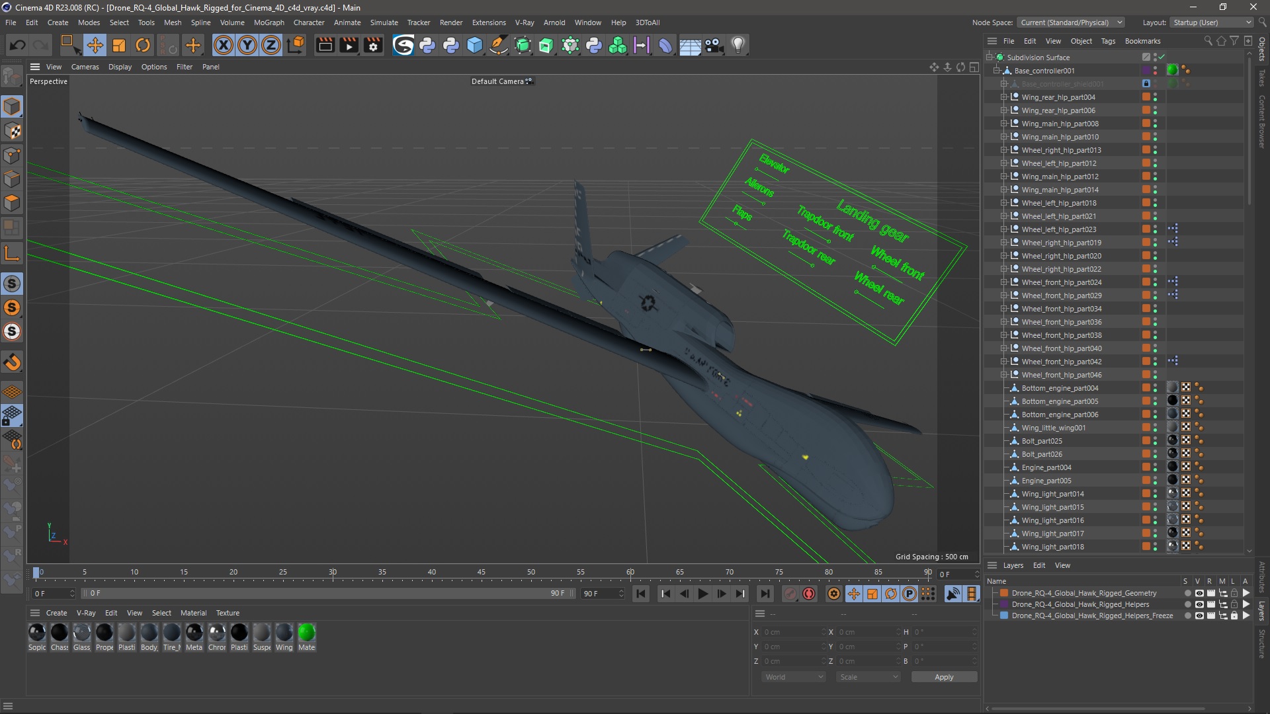This screenshot has width=1270, height=714.
Task: Open the Object Manager Tags menu
Action: pos(1108,41)
